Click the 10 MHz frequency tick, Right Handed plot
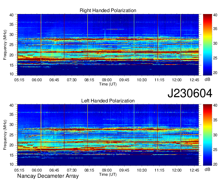This screenshot has height=180, width=221. (11, 74)
